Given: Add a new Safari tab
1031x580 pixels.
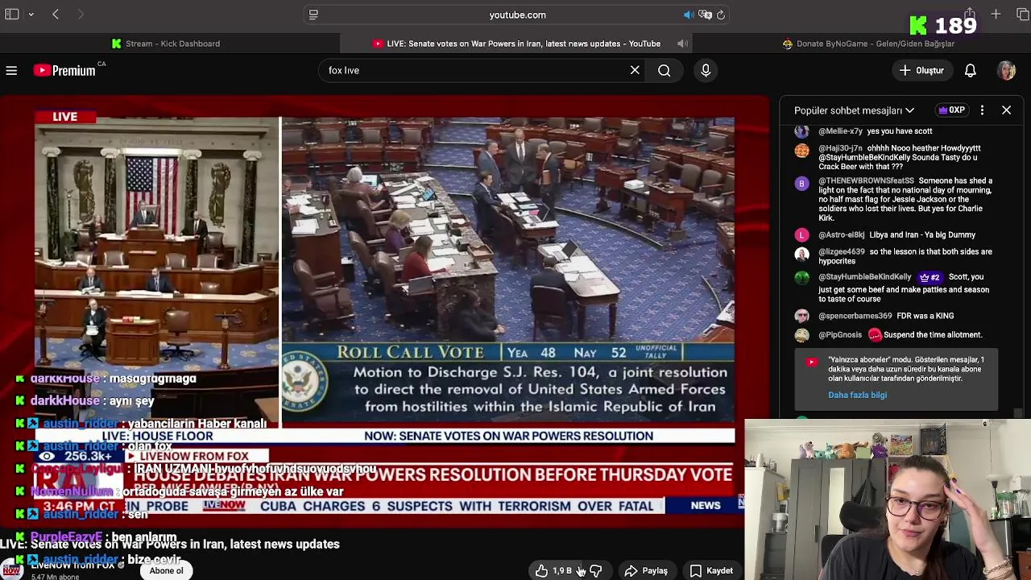Looking at the screenshot, I should (x=996, y=14).
